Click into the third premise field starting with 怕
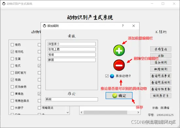This screenshot has height=128, width=180. pos(72,55)
